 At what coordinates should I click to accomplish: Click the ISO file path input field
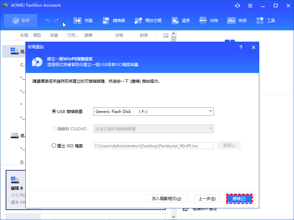point(153,146)
